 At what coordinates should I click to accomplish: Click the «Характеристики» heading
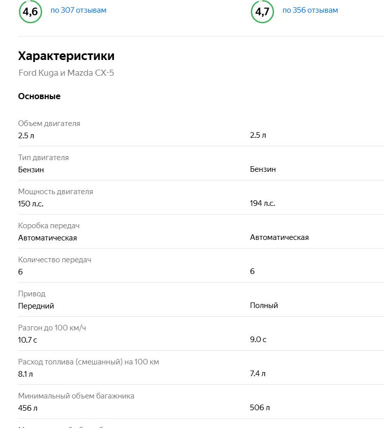(x=66, y=56)
